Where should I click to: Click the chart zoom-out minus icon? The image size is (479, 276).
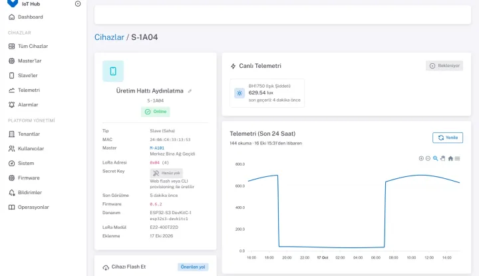428,158
